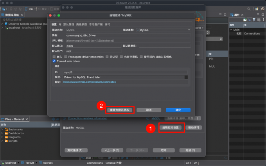The image size is (266, 166).
Task: Click the info icon beside Connection variables information
Action: coord(64,118)
